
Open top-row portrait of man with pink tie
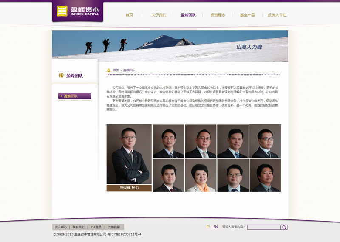(x=201, y=141)
